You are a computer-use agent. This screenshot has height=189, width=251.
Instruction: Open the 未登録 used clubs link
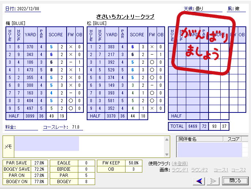click(180, 163)
